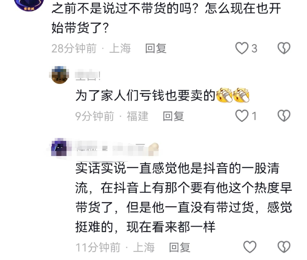Like the comment posted 28分钟前 from 上海

(x=242, y=48)
